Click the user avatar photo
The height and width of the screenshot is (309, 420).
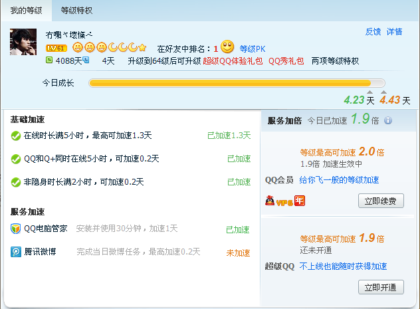click(23, 42)
